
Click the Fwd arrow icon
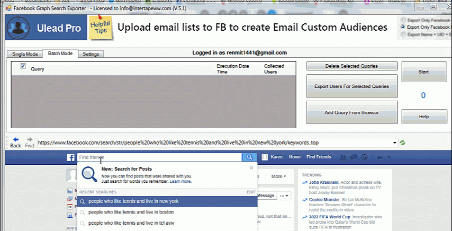(x=30, y=139)
